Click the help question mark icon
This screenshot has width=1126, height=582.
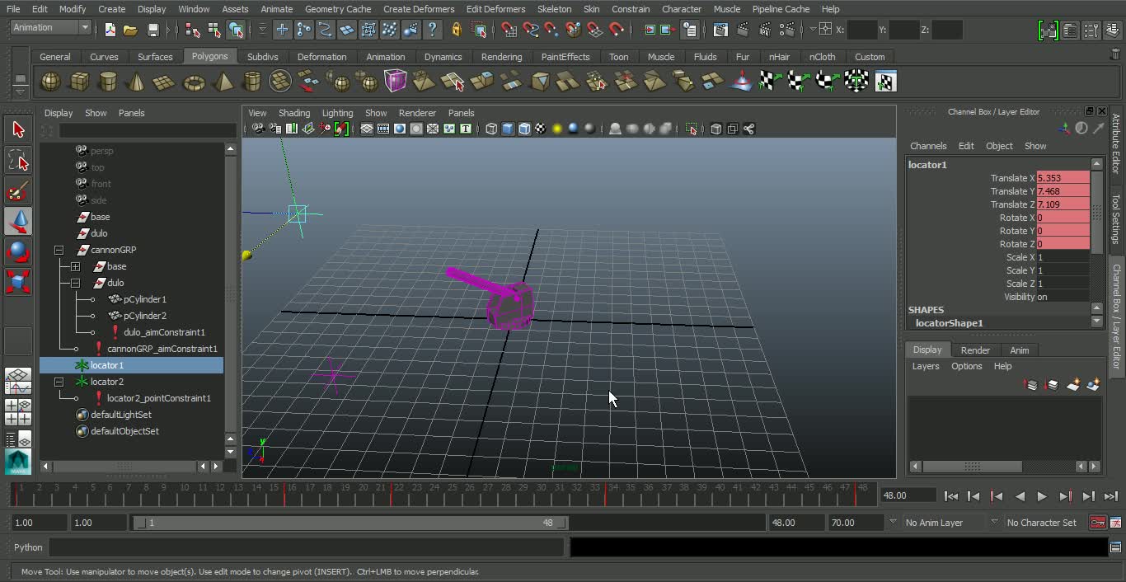click(x=432, y=30)
